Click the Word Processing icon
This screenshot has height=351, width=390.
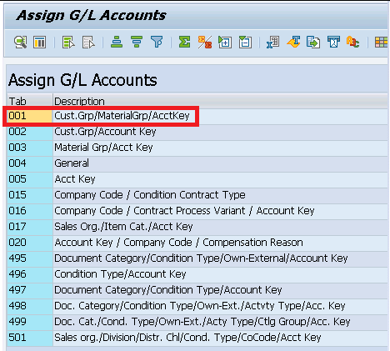coord(293,43)
